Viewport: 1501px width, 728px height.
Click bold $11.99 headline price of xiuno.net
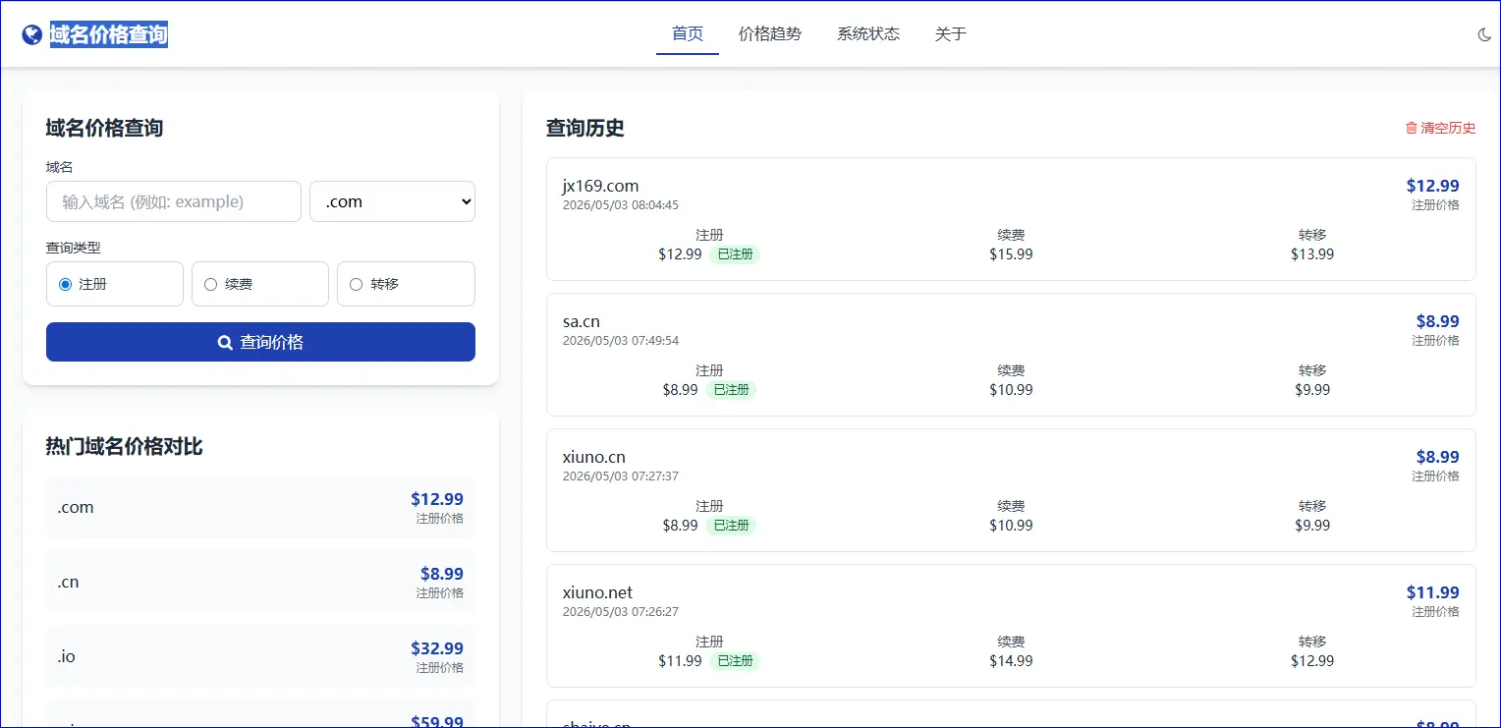(1433, 592)
